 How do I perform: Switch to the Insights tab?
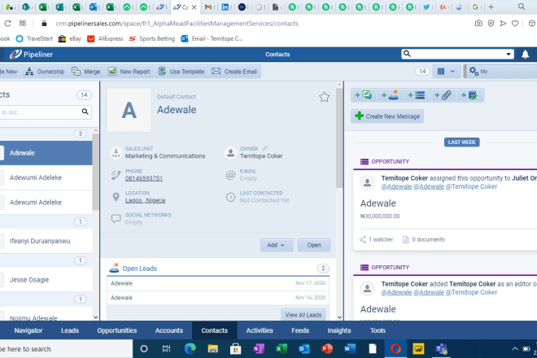tap(339, 330)
